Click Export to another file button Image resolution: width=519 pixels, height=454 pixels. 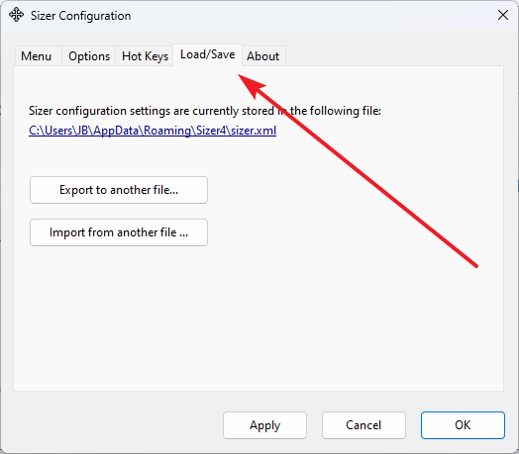point(119,190)
